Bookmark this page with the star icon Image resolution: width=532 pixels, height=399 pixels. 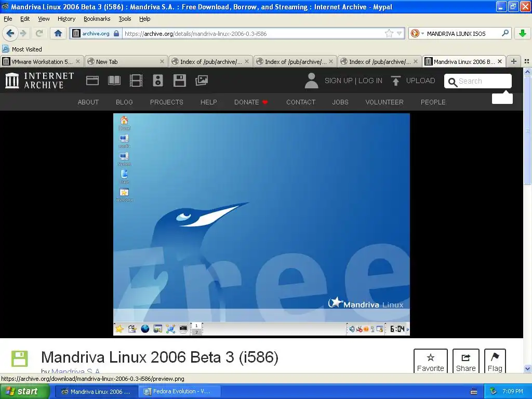tap(389, 33)
